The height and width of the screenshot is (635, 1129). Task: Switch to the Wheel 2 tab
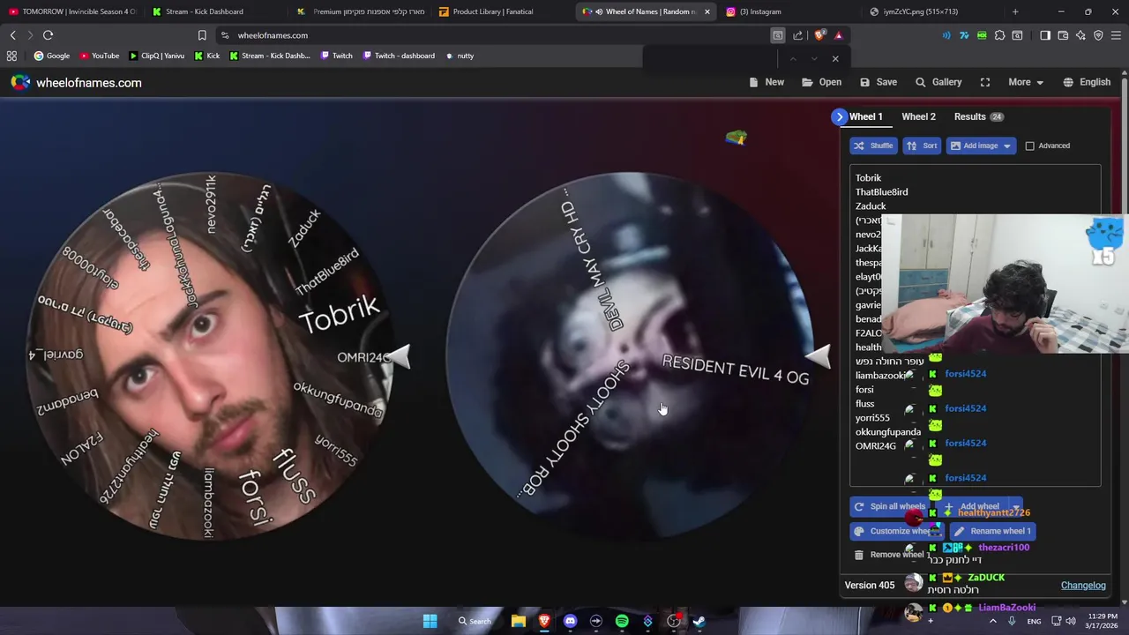(x=918, y=116)
